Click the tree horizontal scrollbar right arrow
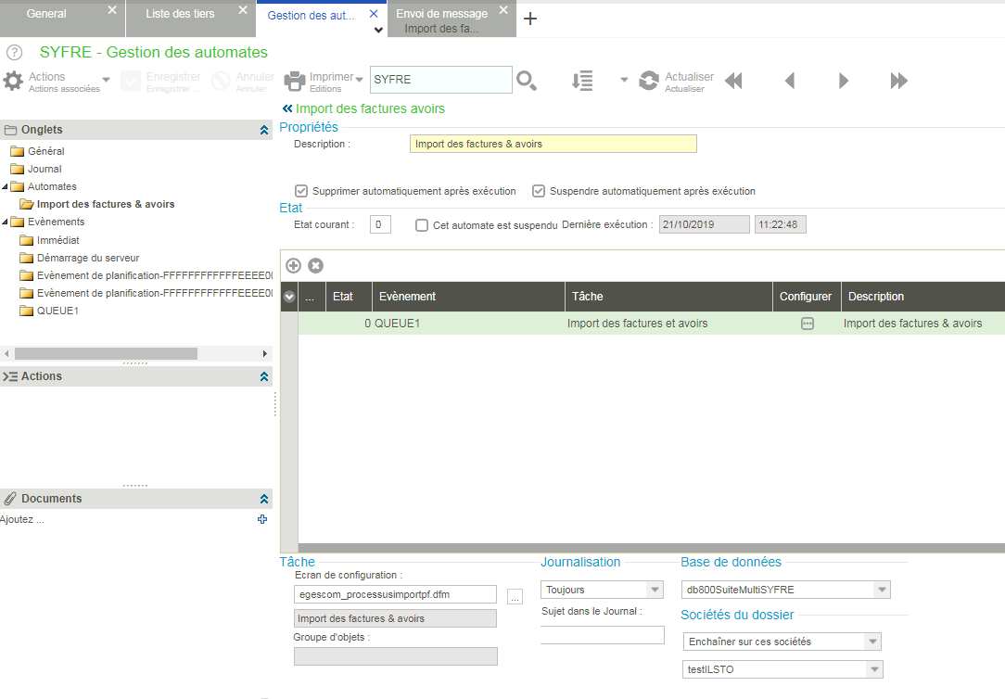This screenshot has width=1005, height=699. tap(265, 353)
